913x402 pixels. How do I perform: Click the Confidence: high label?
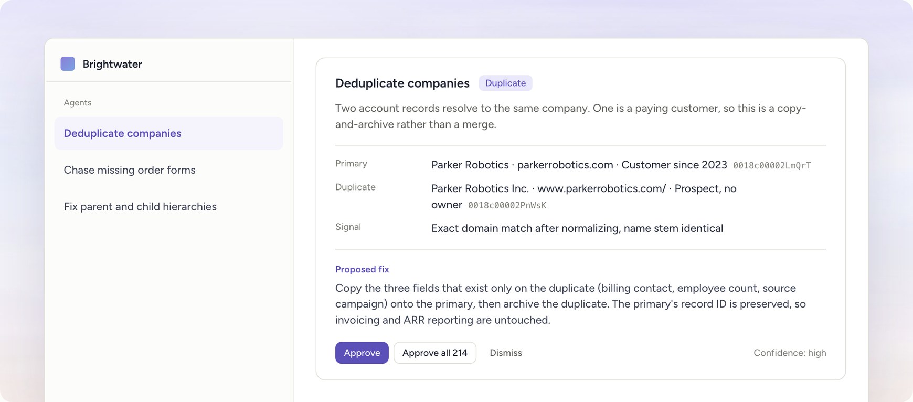(790, 353)
